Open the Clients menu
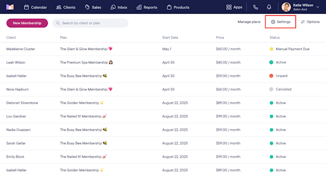 pyautogui.click(x=66, y=7)
